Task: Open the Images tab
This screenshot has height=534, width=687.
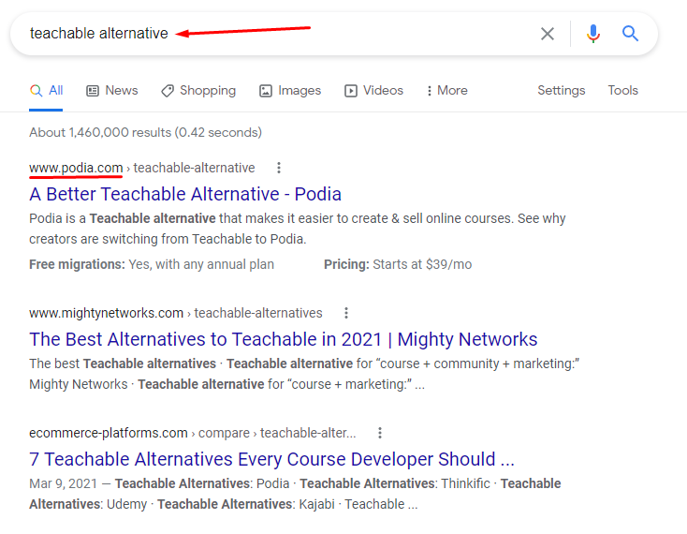Action: (290, 91)
